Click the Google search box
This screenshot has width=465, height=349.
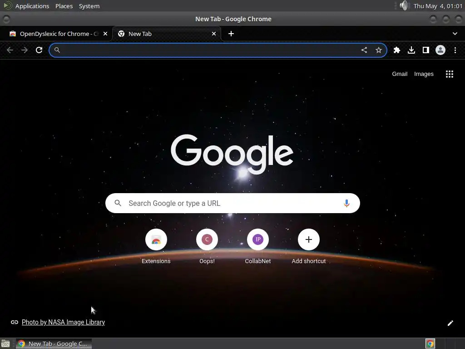pyautogui.click(x=232, y=203)
